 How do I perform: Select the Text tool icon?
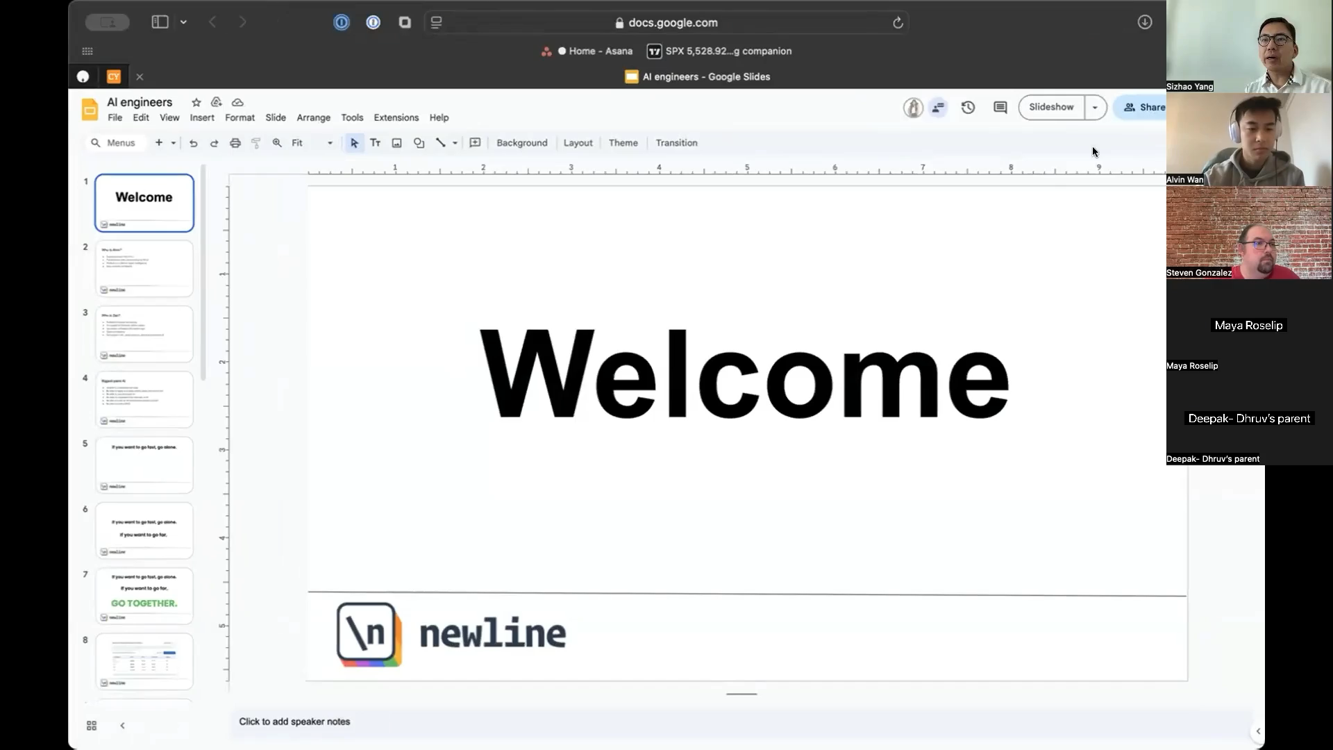point(376,142)
